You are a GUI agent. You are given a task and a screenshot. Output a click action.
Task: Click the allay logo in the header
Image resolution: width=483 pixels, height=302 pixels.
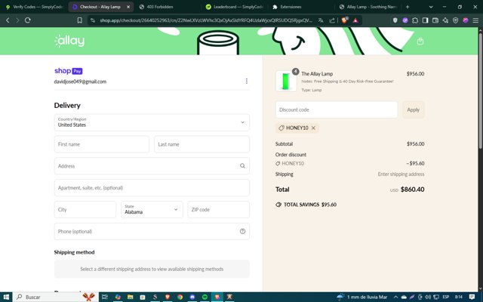(x=69, y=41)
